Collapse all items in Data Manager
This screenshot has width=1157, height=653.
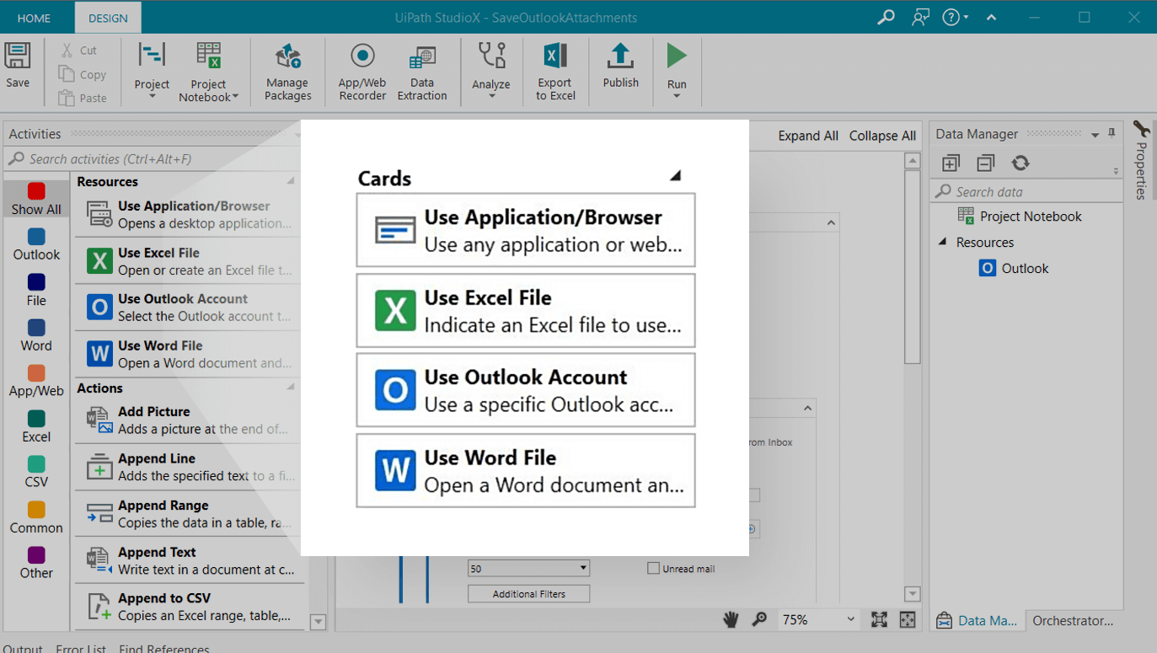point(986,163)
